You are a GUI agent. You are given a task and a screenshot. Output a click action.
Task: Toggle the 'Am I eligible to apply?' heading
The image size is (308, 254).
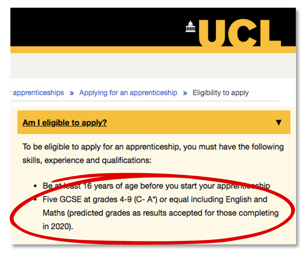tap(65, 123)
